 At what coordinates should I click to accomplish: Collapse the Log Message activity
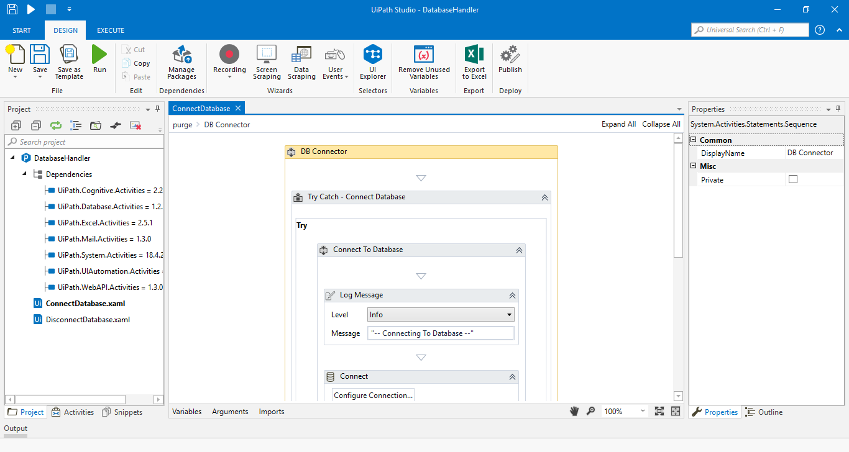(512, 296)
